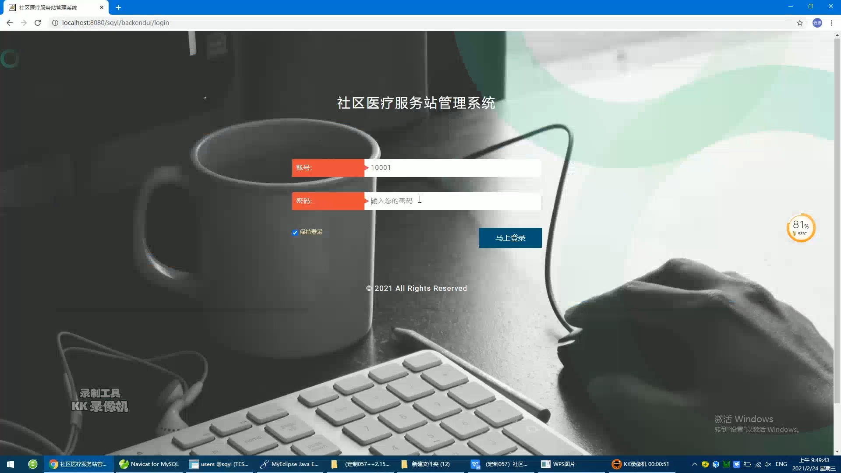This screenshot has height=473, width=841.
Task: Close the 社区医疗服务站管理系统 tab
Action: [x=102, y=7]
